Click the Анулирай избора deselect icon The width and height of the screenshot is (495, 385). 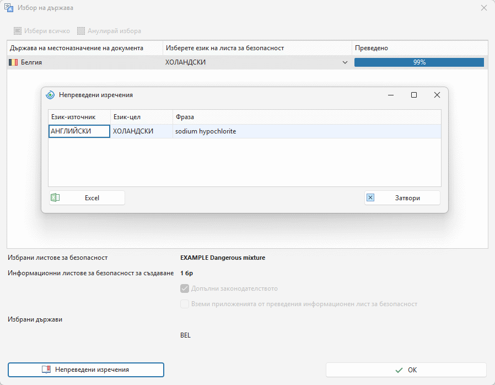pyautogui.click(x=81, y=31)
